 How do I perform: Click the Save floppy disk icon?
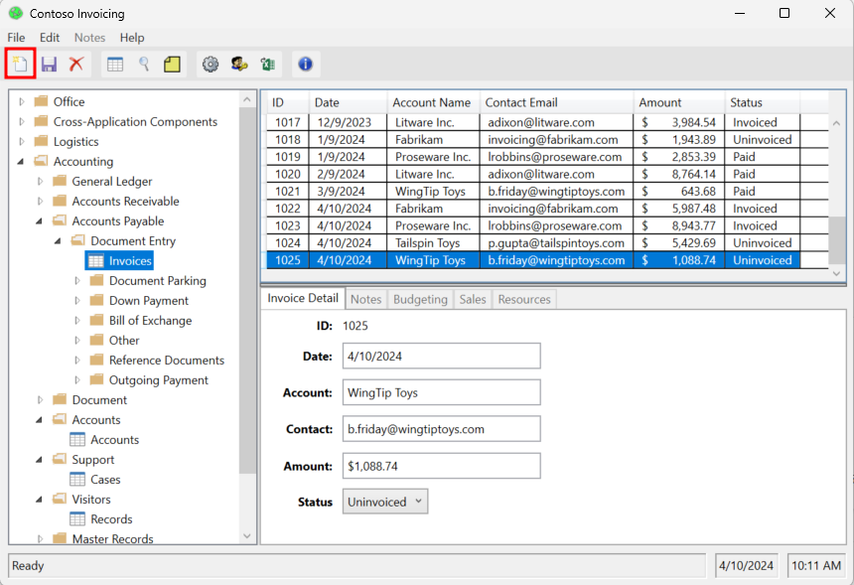[49, 65]
